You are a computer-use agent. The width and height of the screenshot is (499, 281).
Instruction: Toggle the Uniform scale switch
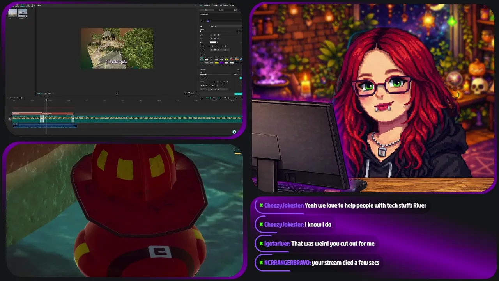coord(241,78)
